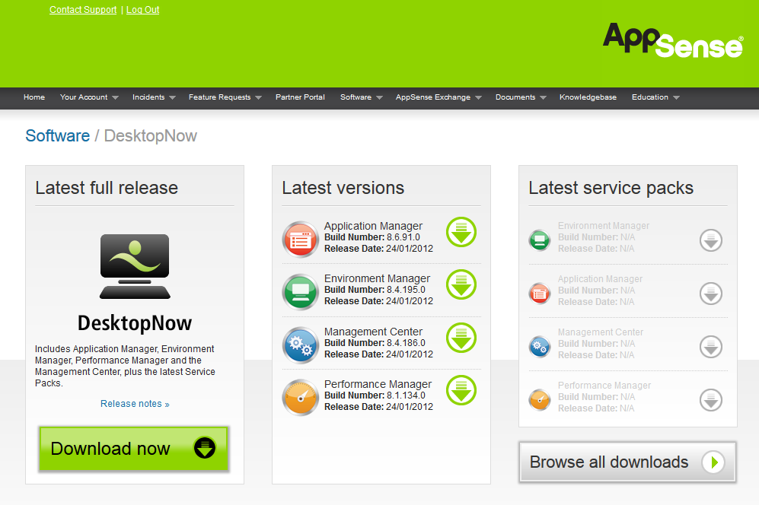This screenshot has height=505, width=759.
Task: Click the DesktopNow monitor product image
Action: coord(135,266)
